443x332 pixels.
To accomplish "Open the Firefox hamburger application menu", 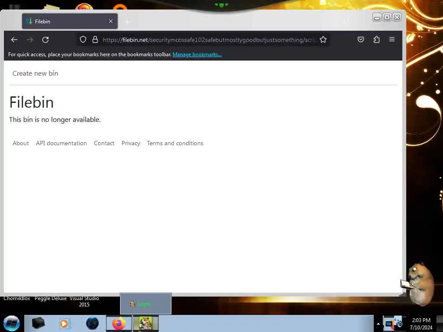I will coord(392,39).
